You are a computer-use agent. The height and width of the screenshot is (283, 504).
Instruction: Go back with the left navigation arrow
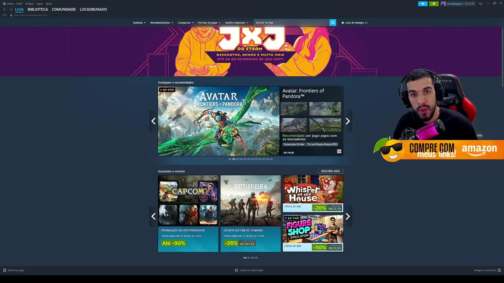(4, 9)
